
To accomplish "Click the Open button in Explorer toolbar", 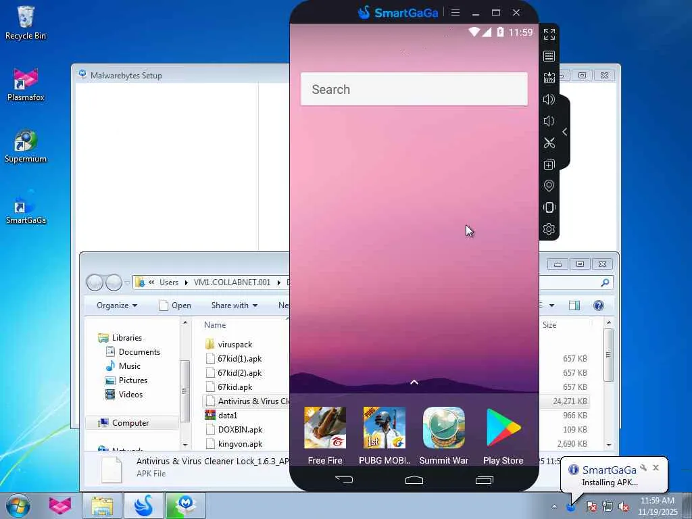I will point(176,305).
